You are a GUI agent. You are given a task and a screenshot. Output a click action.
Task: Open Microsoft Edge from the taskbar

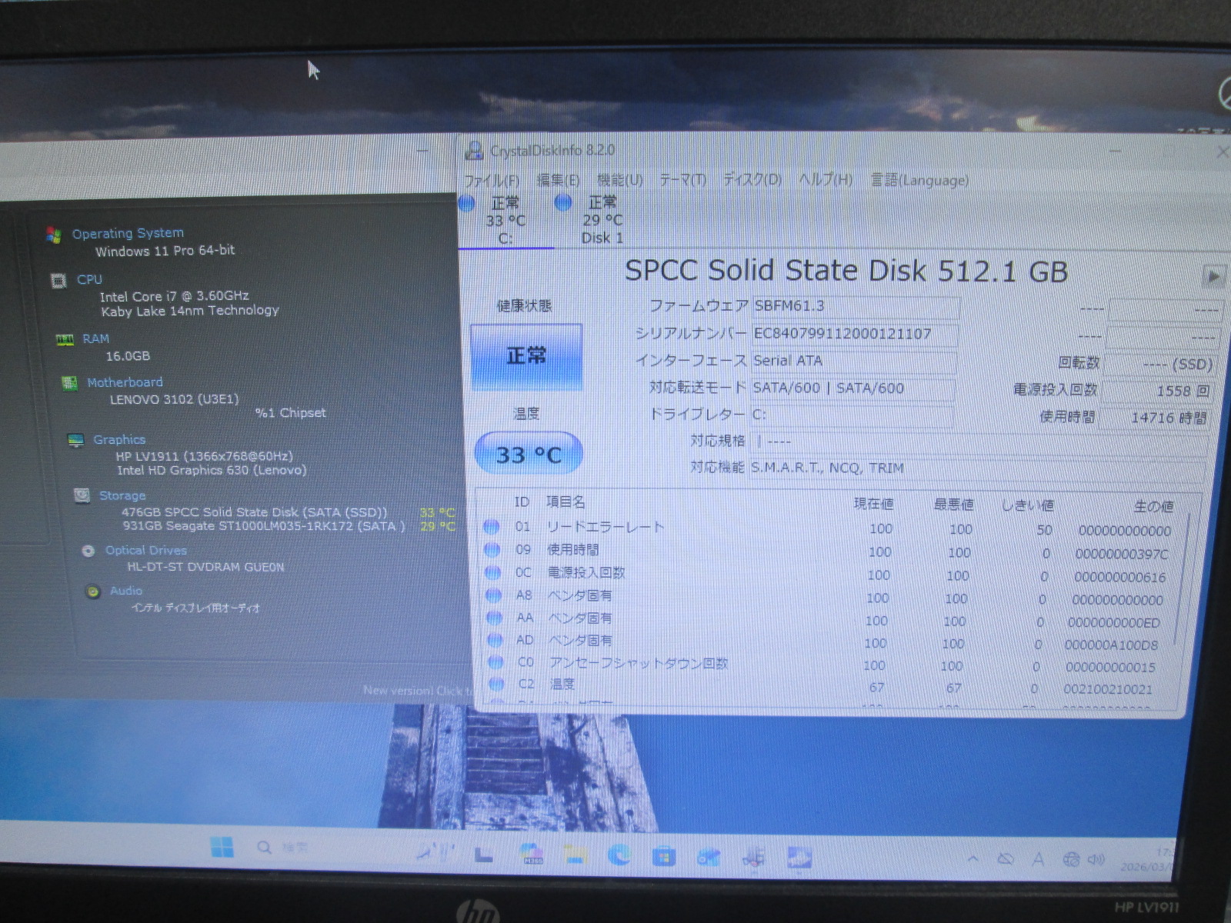[619, 855]
